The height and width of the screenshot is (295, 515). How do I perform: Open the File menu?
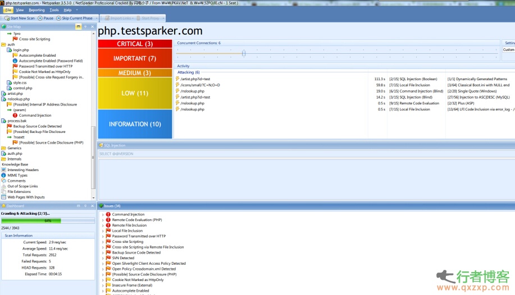[8, 10]
